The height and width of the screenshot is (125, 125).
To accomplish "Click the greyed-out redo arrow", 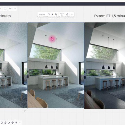I will 15,9.
